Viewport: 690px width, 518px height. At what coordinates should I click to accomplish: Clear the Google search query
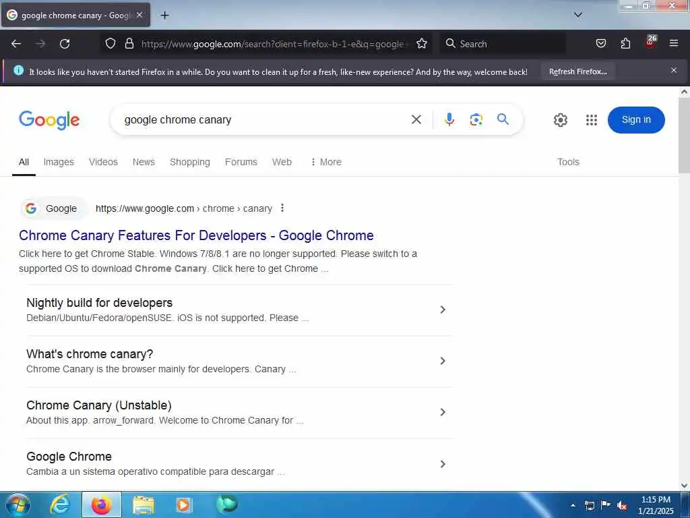416,119
